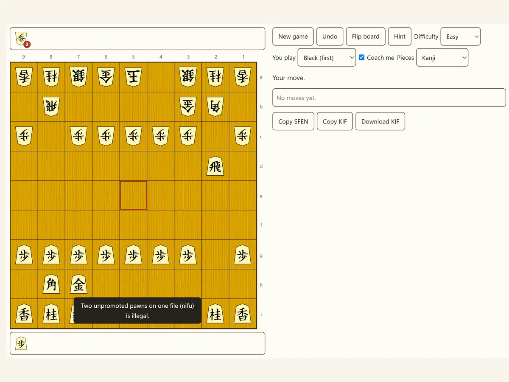This screenshot has height=382, width=509.
Task: Click the 'No moves yet.' move list box
Action: click(389, 98)
